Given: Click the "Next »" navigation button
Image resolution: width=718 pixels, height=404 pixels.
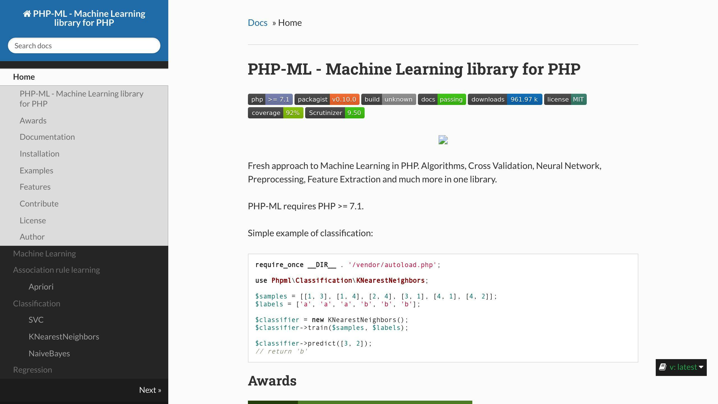Looking at the screenshot, I should click(x=150, y=390).
